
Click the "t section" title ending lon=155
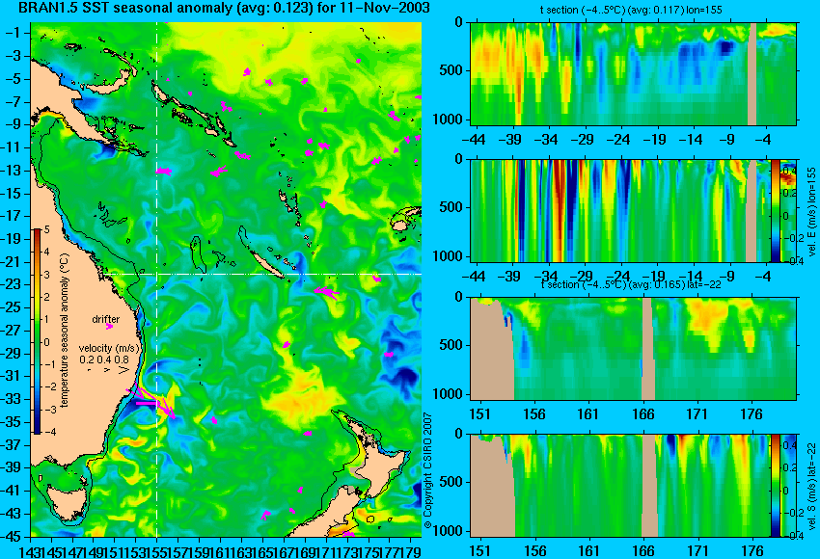(631, 10)
